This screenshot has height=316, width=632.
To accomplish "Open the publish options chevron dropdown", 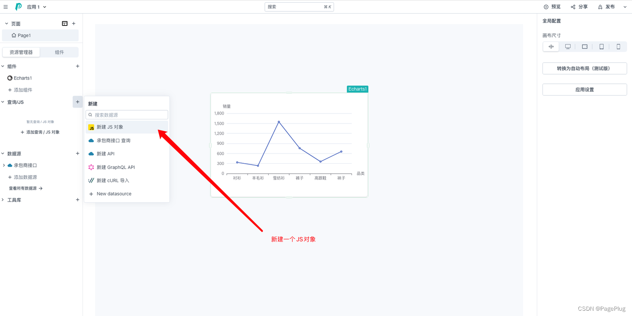I will pos(625,7).
